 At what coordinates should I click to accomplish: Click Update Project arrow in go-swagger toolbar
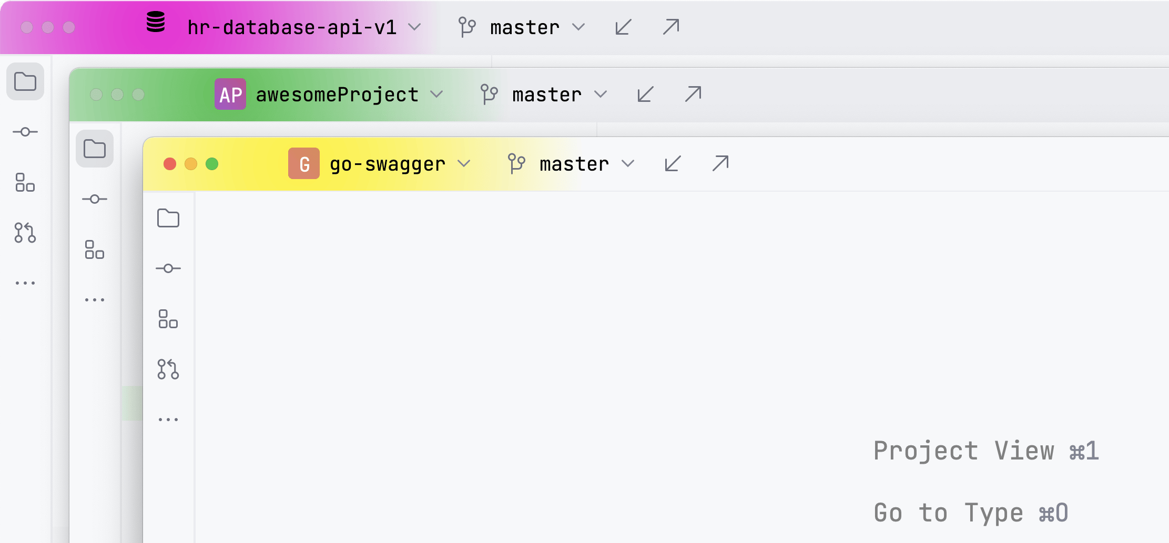(673, 164)
